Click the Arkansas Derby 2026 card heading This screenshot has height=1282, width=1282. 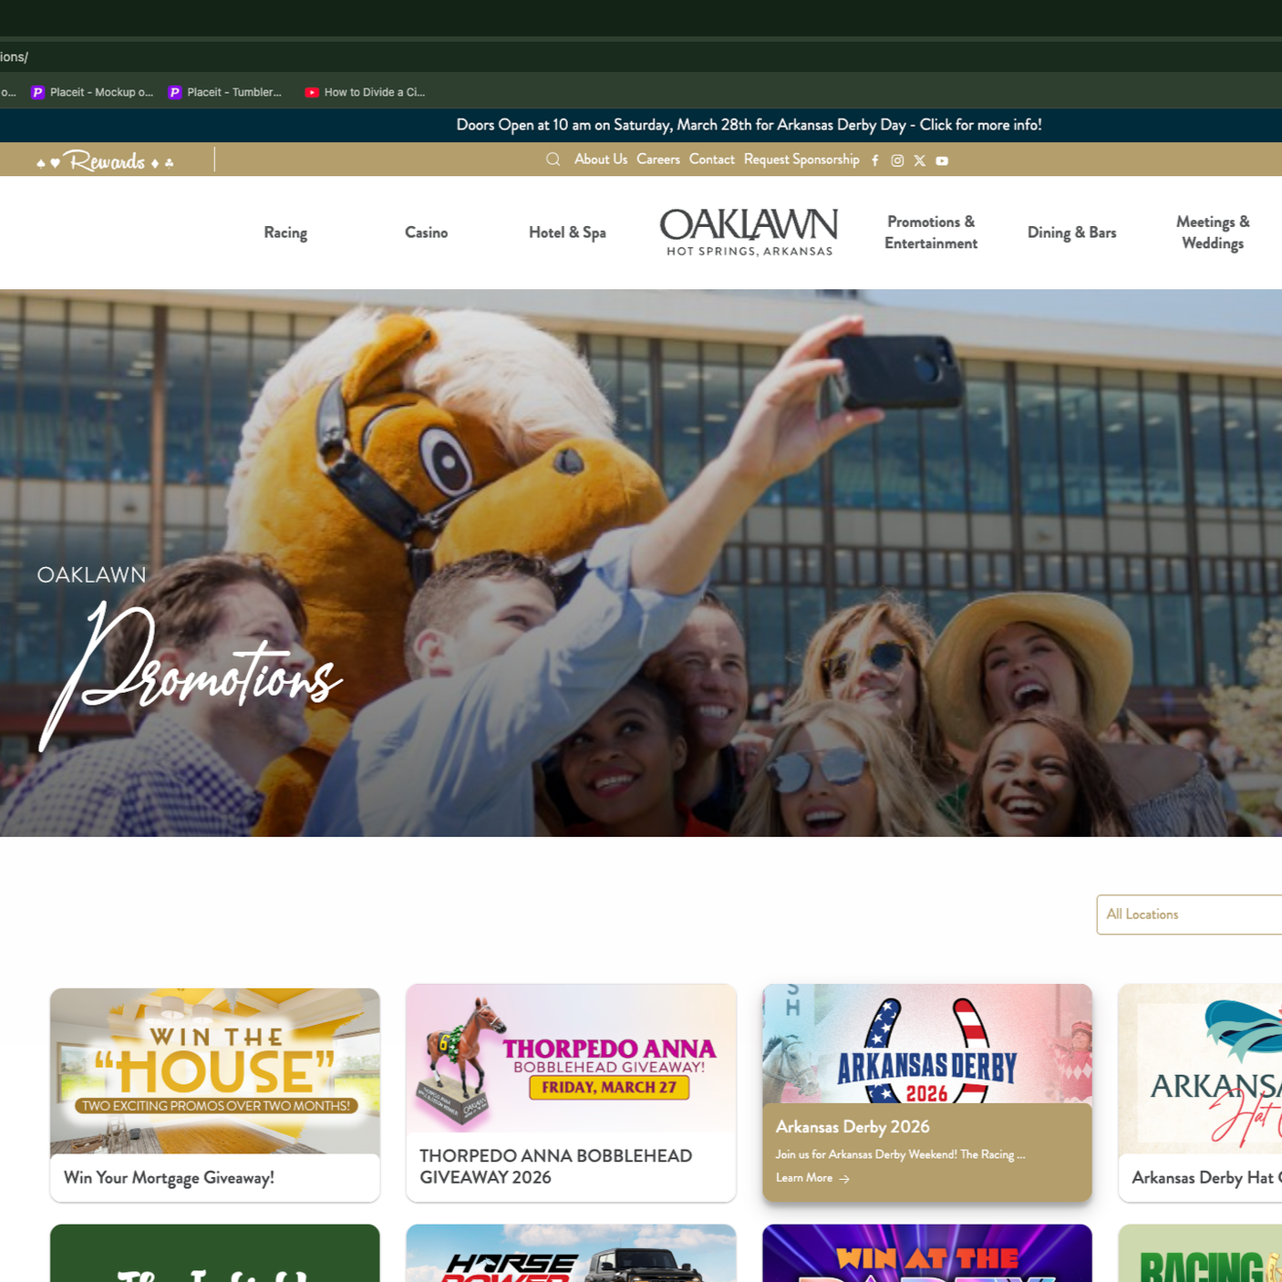[853, 1127]
